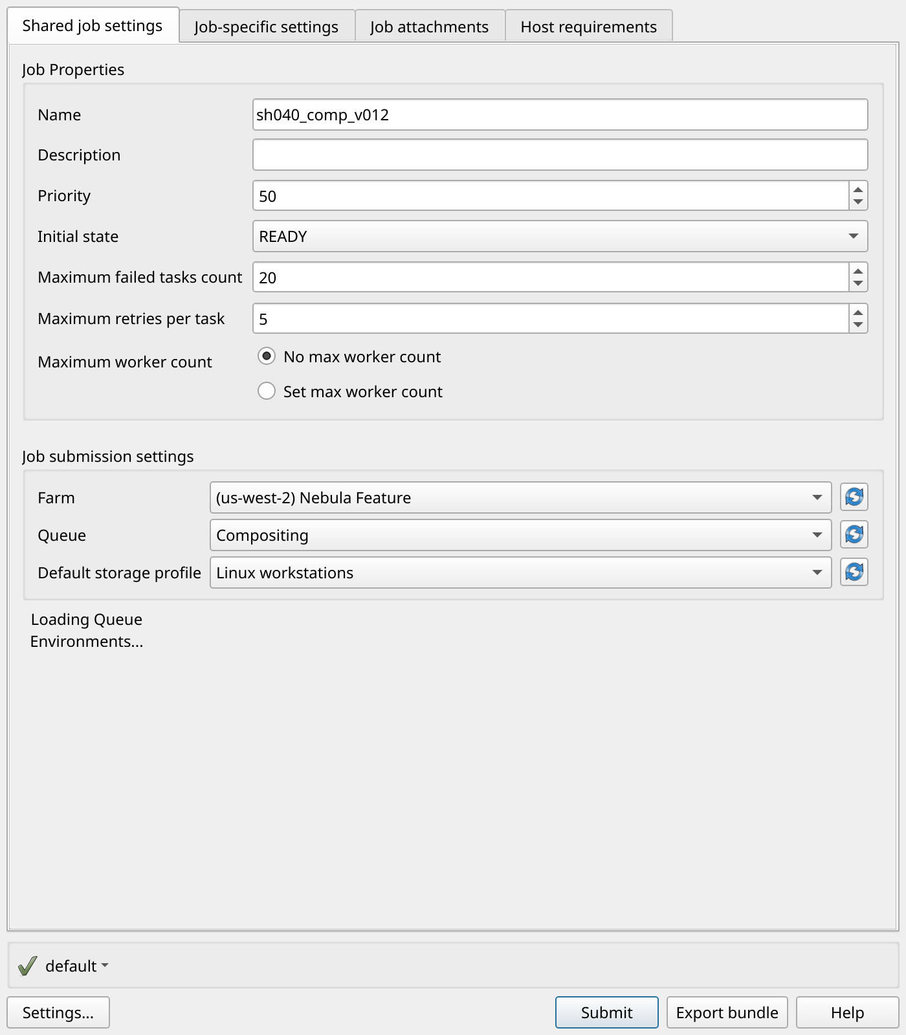Image resolution: width=906 pixels, height=1035 pixels.
Task: Refresh the Default storage profile list
Action: click(854, 572)
